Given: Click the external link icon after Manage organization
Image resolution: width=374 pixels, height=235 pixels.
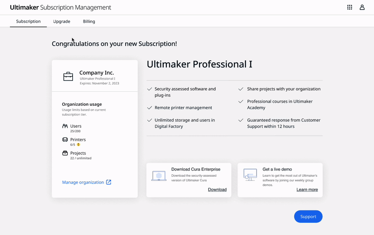Looking at the screenshot, I should pyautogui.click(x=108, y=182).
